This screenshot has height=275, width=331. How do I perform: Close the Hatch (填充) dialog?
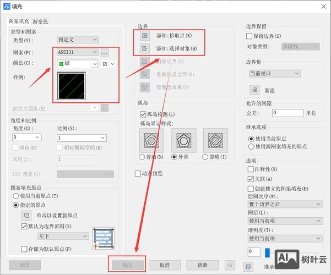pyautogui.click(x=324, y=7)
